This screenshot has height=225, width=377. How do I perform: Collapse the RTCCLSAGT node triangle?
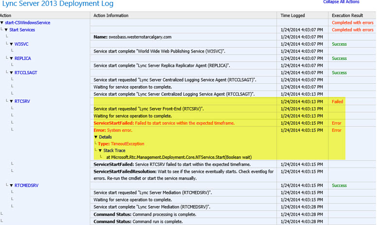pos(11,73)
